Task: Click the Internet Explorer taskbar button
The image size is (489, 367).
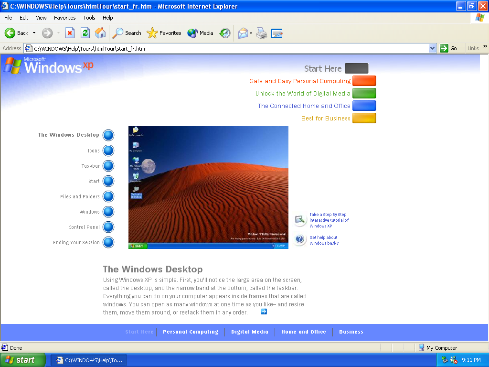Action: [89, 360]
